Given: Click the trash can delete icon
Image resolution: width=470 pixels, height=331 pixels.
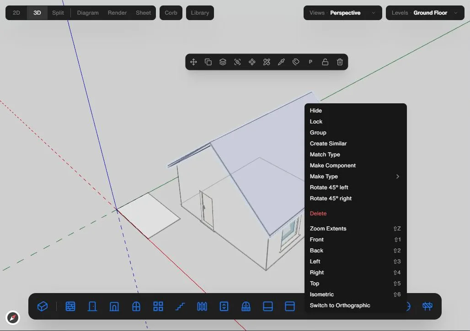Looking at the screenshot, I should click(x=340, y=62).
